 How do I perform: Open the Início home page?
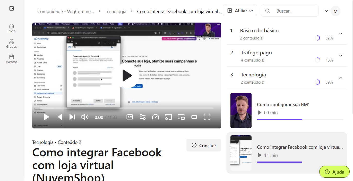coord(12,28)
